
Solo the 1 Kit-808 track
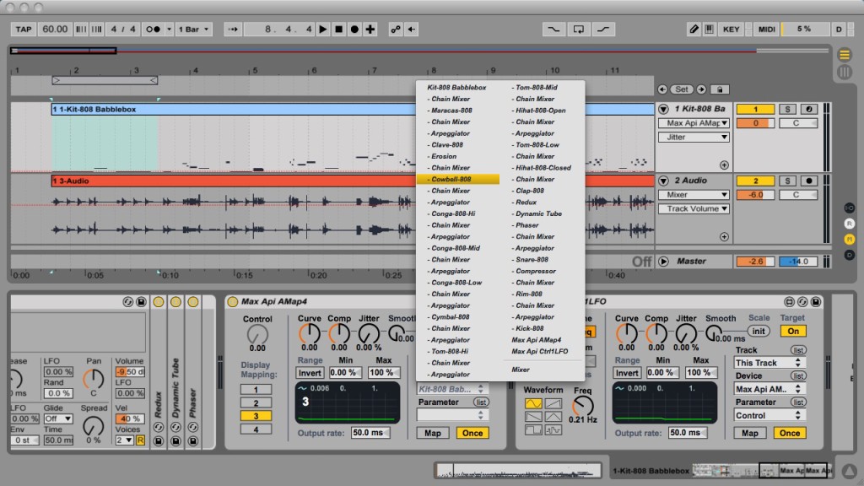click(x=786, y=109)
